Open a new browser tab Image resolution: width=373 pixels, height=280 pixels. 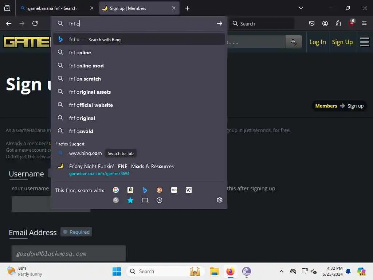click(x=188, y=8)
